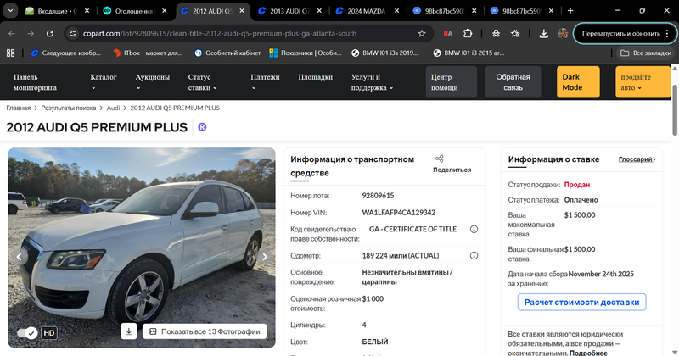Open odometer info icon

[474, 256]
